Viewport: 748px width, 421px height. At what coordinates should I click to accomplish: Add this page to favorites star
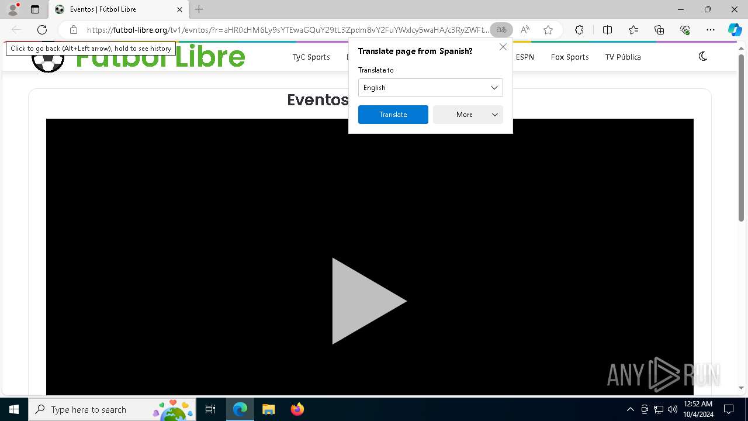pos(548,30)
